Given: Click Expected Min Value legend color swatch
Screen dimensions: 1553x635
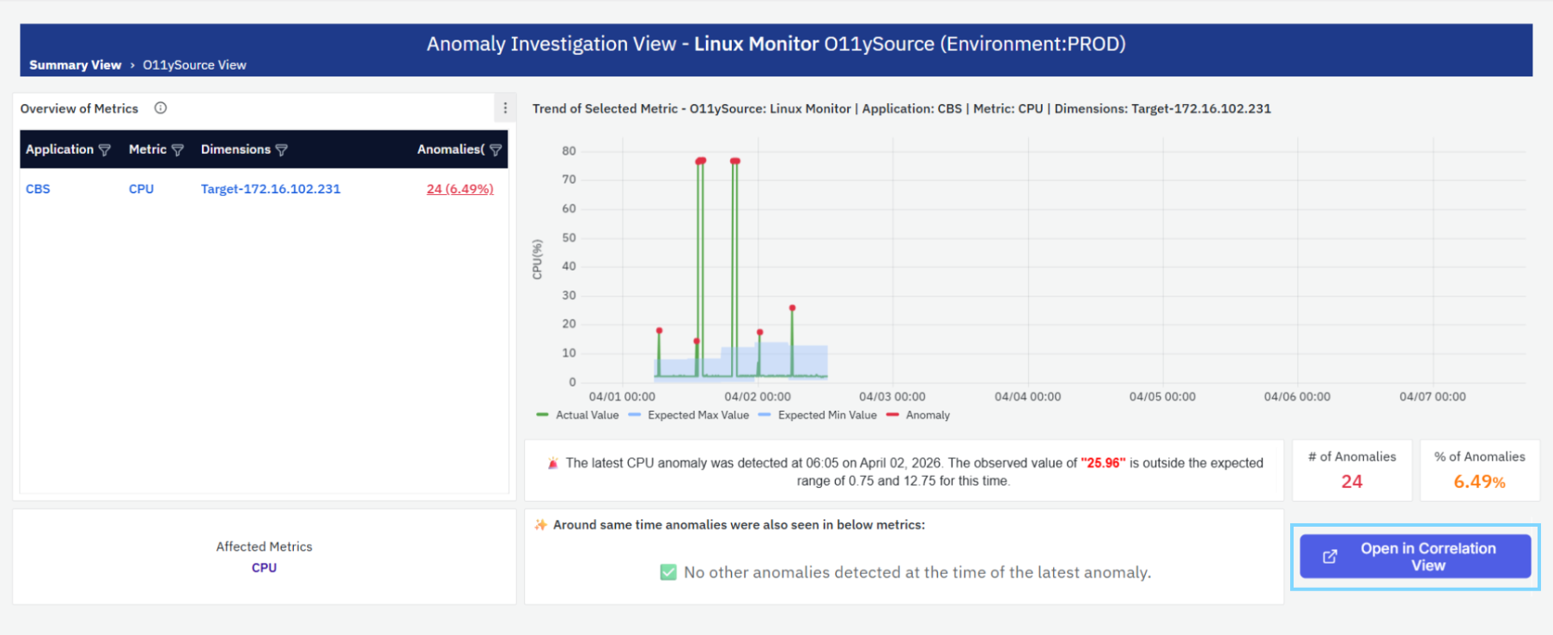Looking at the screenshot, I should pos(764,415).
